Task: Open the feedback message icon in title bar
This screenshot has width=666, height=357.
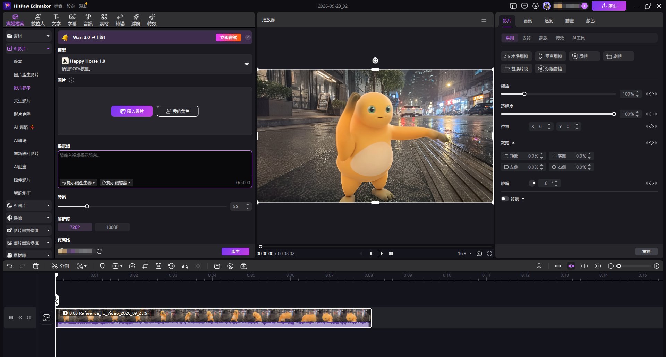Action: [x=524, y=6]
